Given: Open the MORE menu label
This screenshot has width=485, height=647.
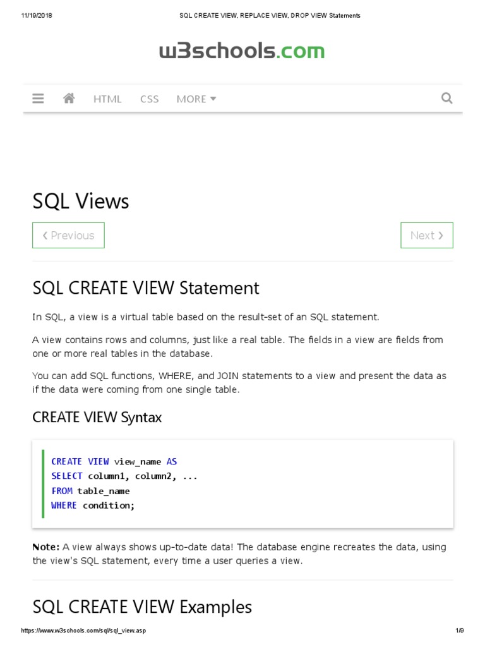Looking at the screenshot, I should pyautogui.click(x=191, y=99).
